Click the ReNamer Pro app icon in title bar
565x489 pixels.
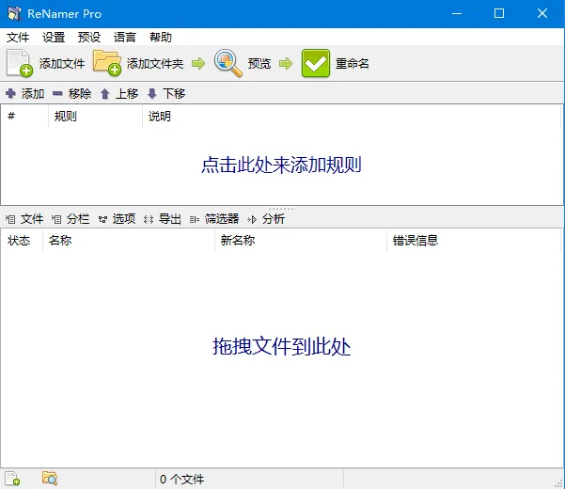tap(14, 13)
